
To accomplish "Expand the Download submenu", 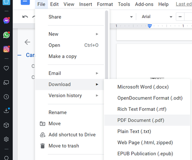I will click(69, 84).
